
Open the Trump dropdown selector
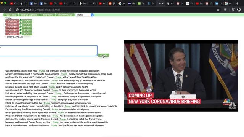pos(85,15)
